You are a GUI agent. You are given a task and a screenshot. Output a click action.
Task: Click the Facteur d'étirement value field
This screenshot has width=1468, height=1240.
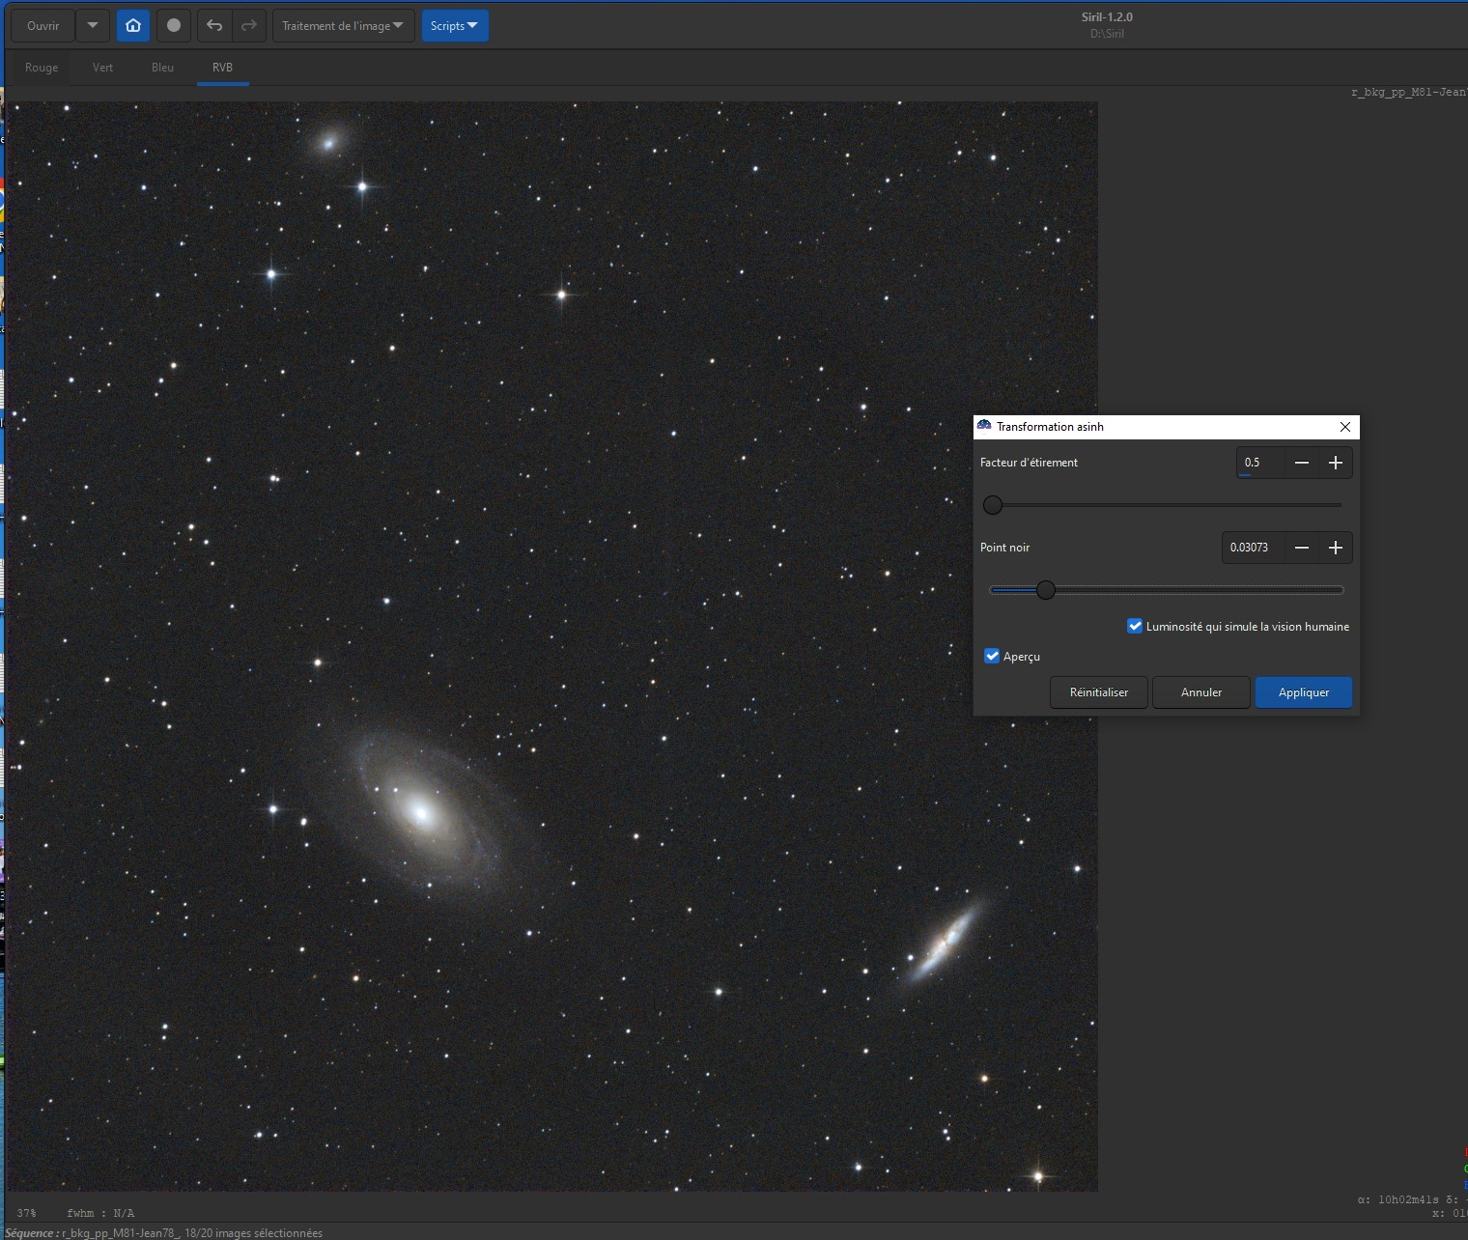tap(1260, 464)
